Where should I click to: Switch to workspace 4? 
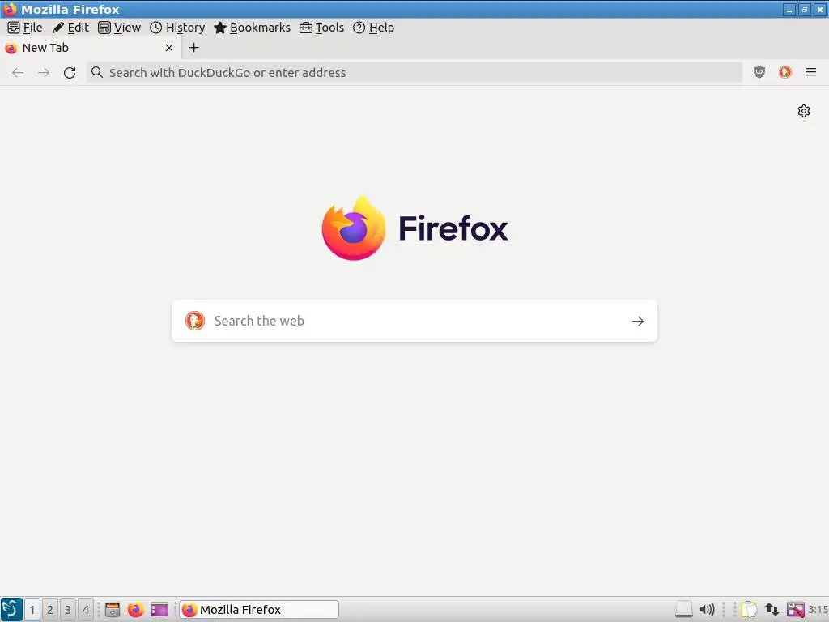pyautogui.click(x=86, y=609)
